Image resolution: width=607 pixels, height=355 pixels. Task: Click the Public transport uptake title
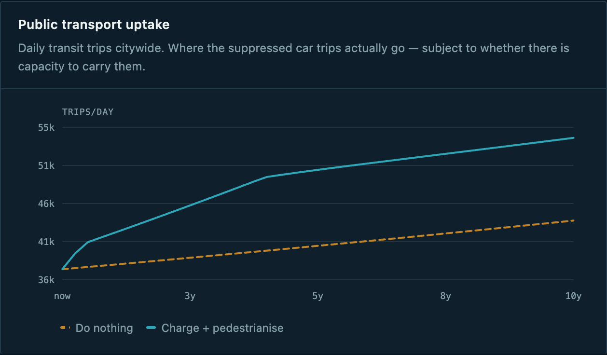[x=94, y=24]
